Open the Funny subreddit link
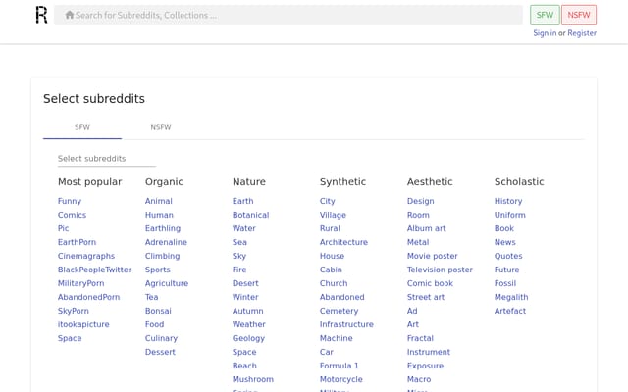628x392 pixels. 70,201
